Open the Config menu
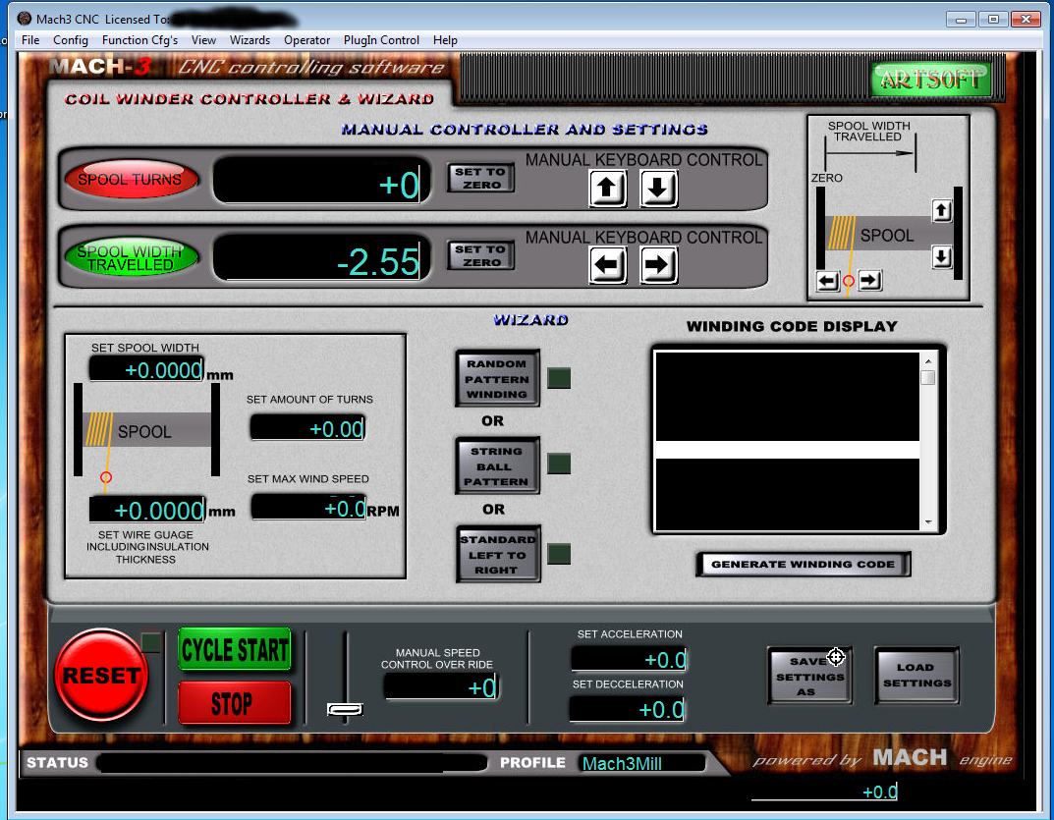 (x=71, y=40)
